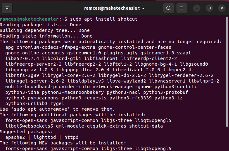Click package name 'network-manager-gnome'

point(122,87)
